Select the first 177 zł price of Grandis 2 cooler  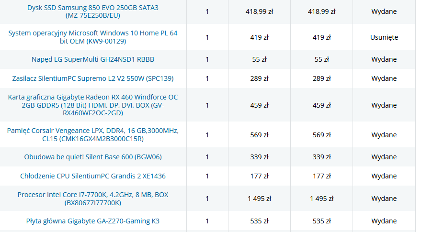[x=259, y=176]
